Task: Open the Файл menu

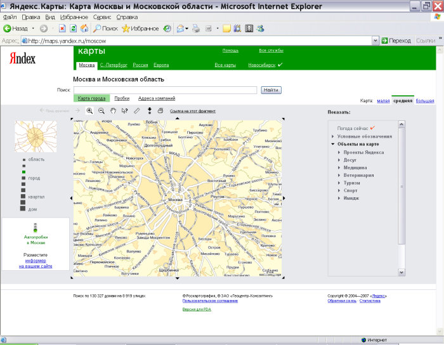Action: (10, 17)
